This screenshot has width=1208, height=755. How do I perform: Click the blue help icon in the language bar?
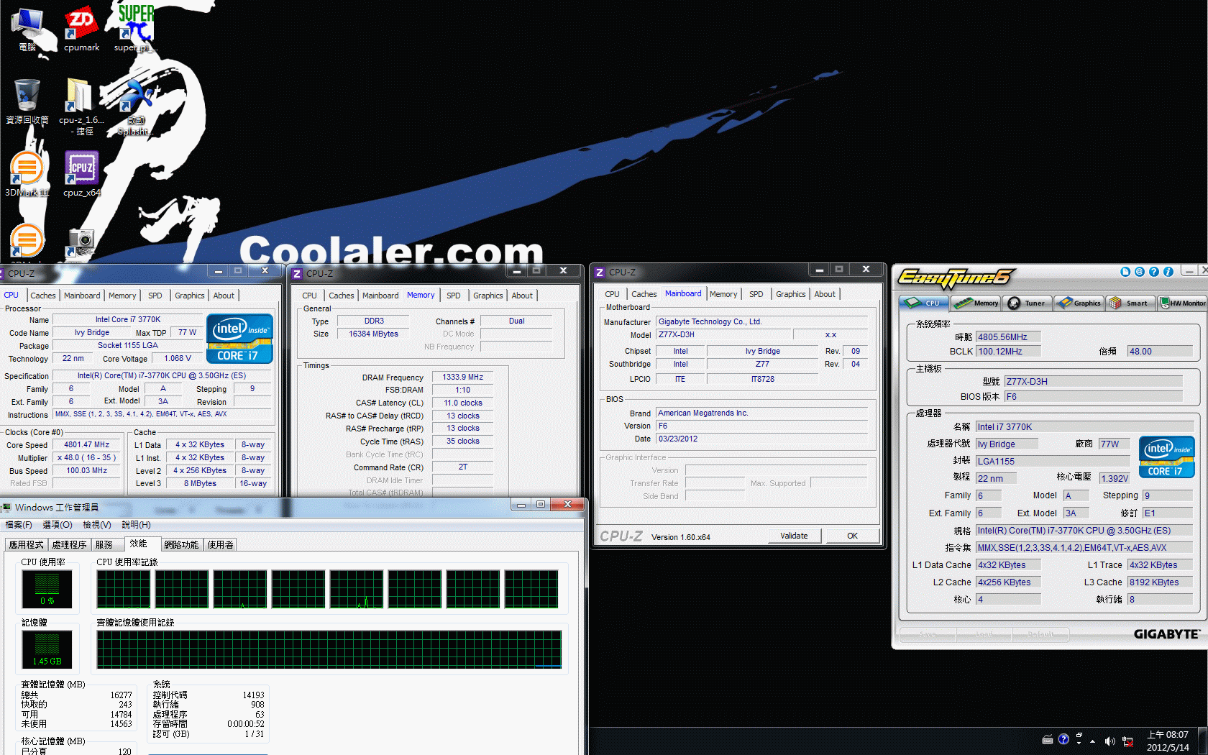[x=1063, y=739]
